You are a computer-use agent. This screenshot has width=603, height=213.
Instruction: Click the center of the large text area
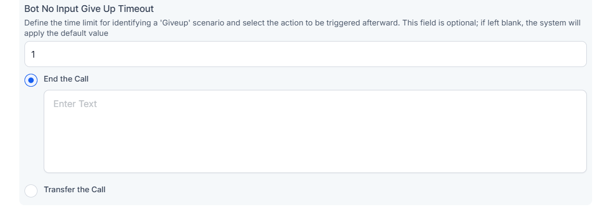click(x=315, y=131)
